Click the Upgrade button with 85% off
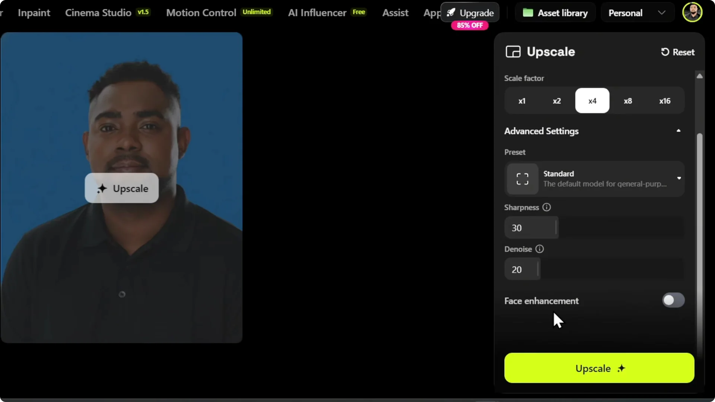 pyautogui.click(x=470, y=12)
